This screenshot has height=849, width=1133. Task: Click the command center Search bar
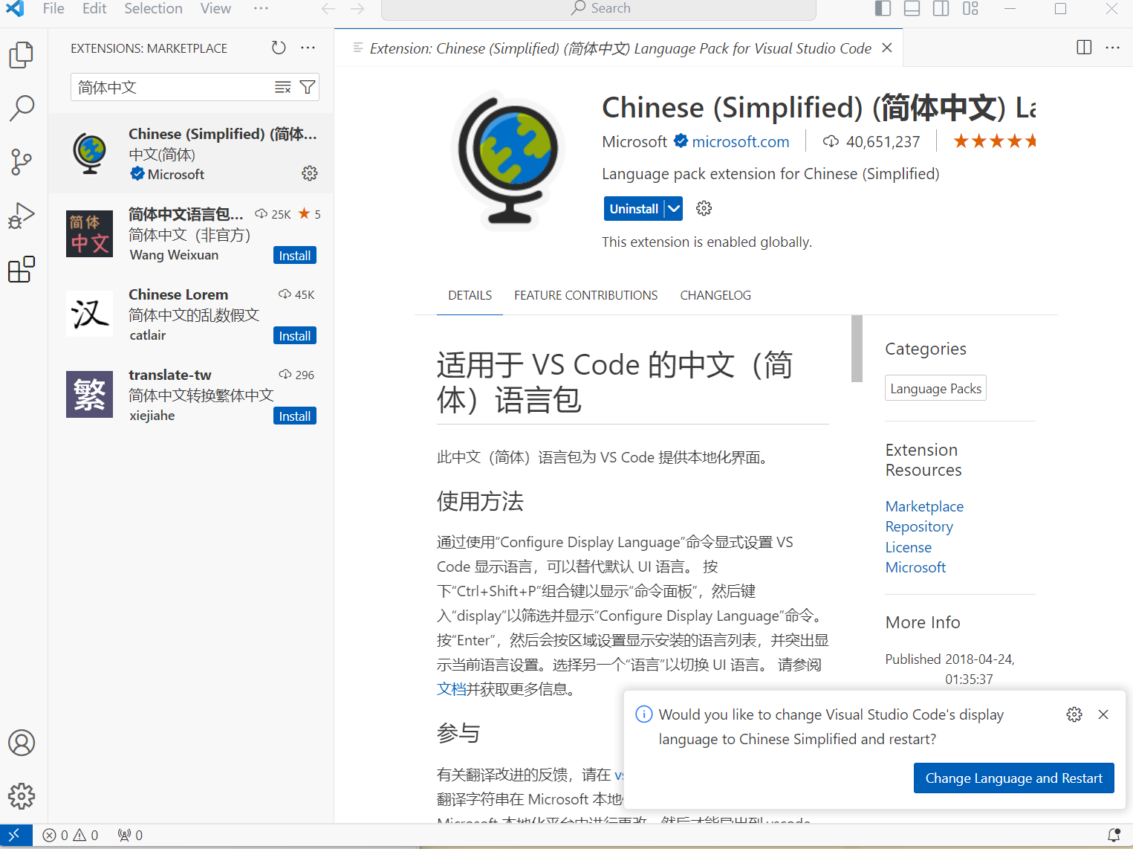599,9
